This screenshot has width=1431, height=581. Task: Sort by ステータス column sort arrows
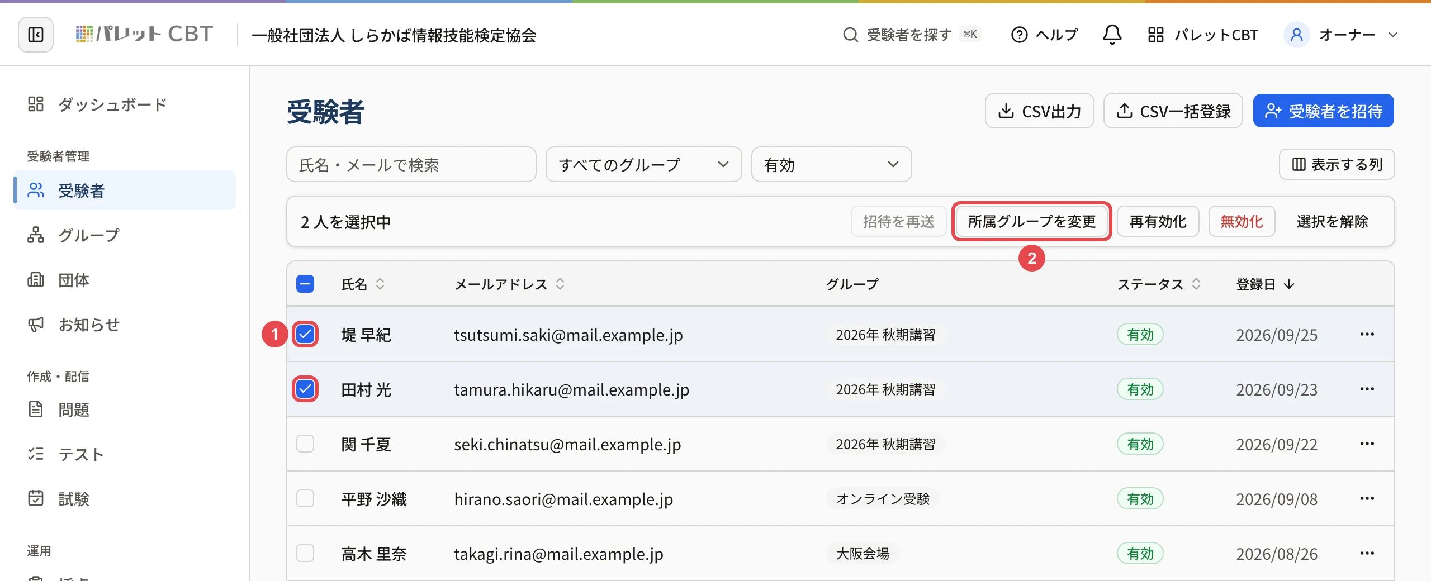coord(1196,284)
